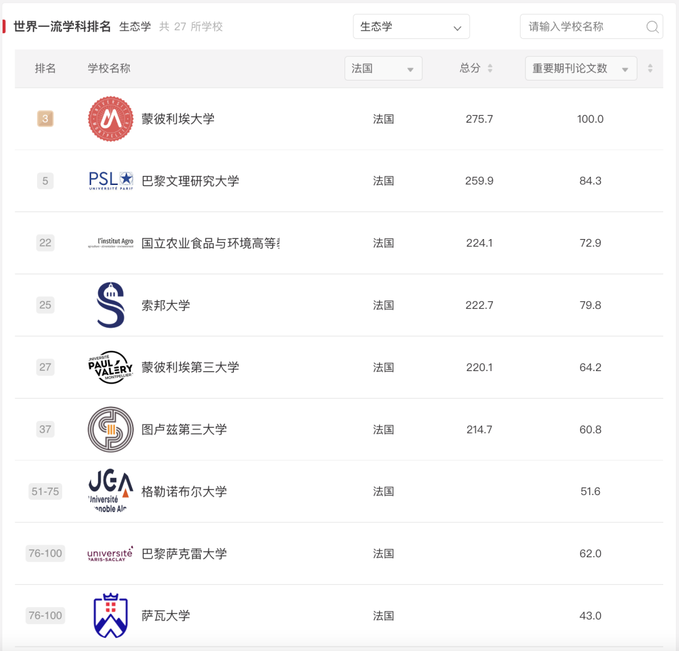Click the 62.0 indicator value
Image resolution: width=679 pixels, height=651 pixels.
click(x=590, y=554)
